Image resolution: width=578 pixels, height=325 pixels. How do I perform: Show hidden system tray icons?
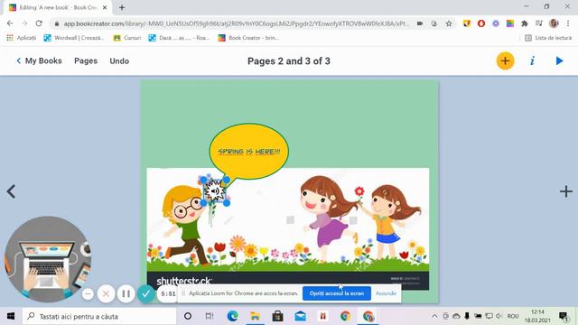pyautogui.click(x=434, y=316)
